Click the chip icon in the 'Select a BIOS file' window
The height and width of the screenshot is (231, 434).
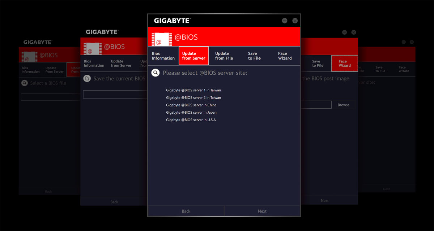click(30, 57)
